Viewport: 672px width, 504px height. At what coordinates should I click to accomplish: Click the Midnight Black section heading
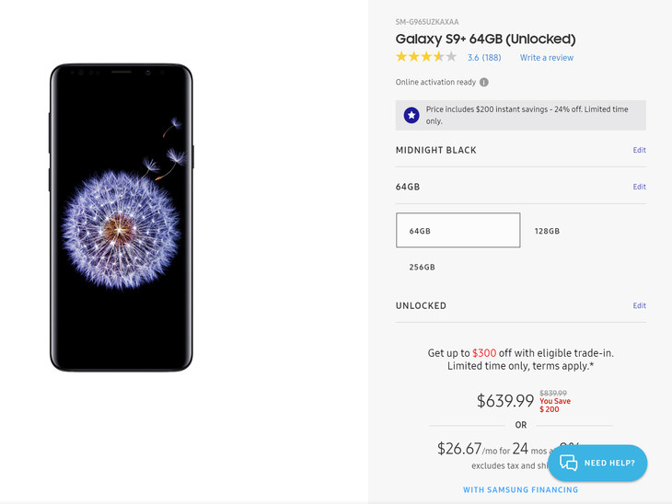click(x=435, y=150)
